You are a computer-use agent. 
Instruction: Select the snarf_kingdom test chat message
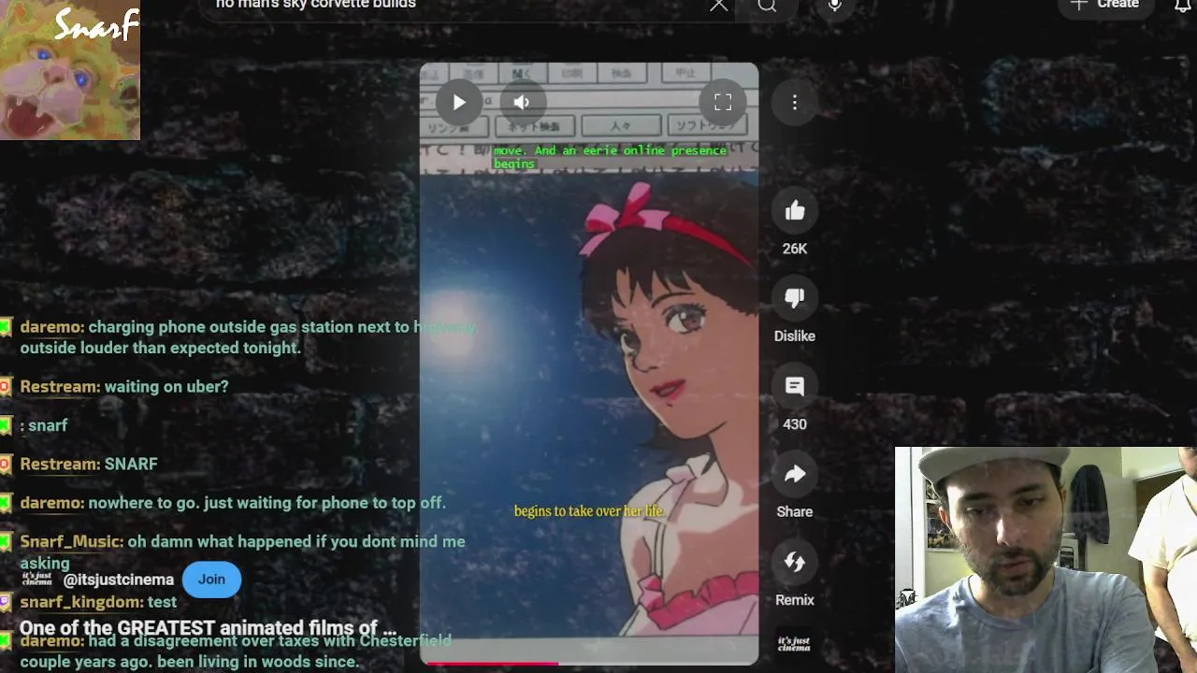click(98, 602)
